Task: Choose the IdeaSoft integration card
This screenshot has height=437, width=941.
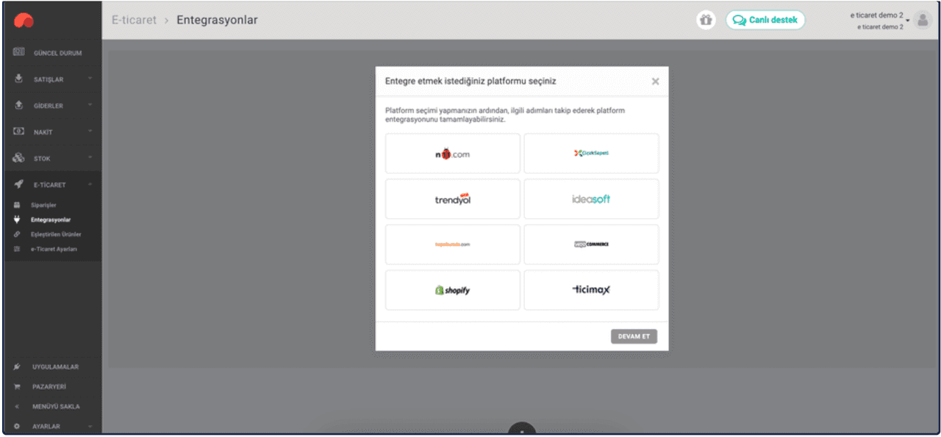Action: coord(591,199)
